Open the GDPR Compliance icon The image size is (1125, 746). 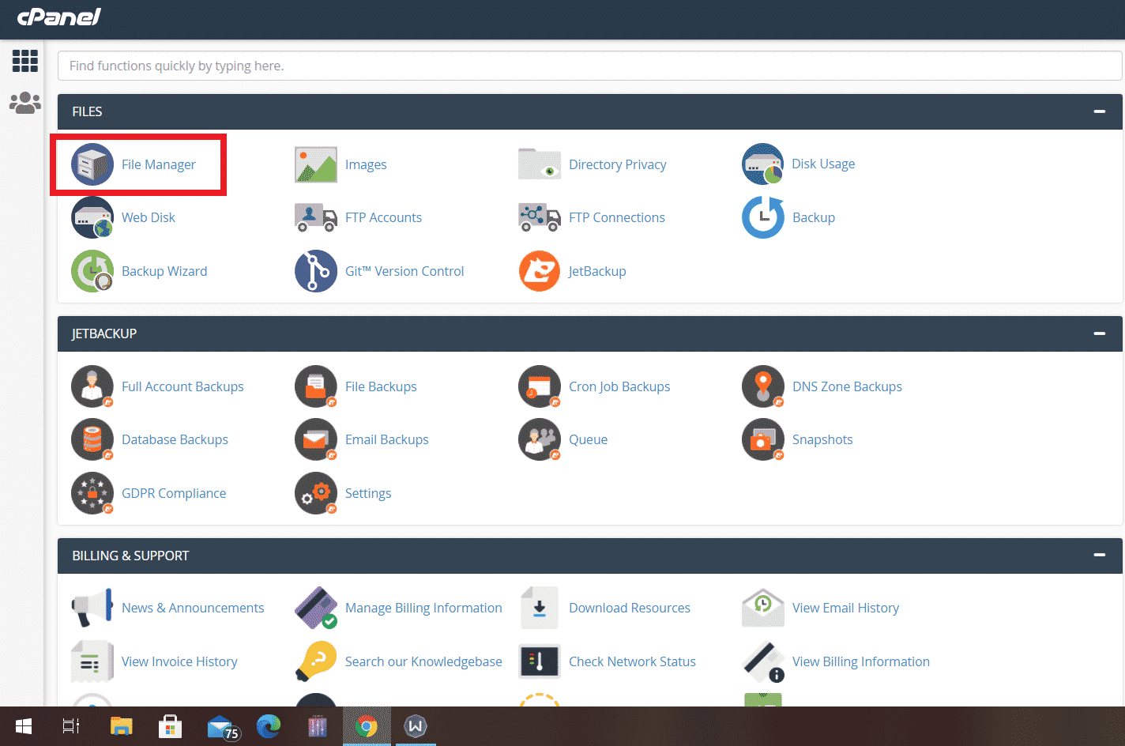coord(92,493)
